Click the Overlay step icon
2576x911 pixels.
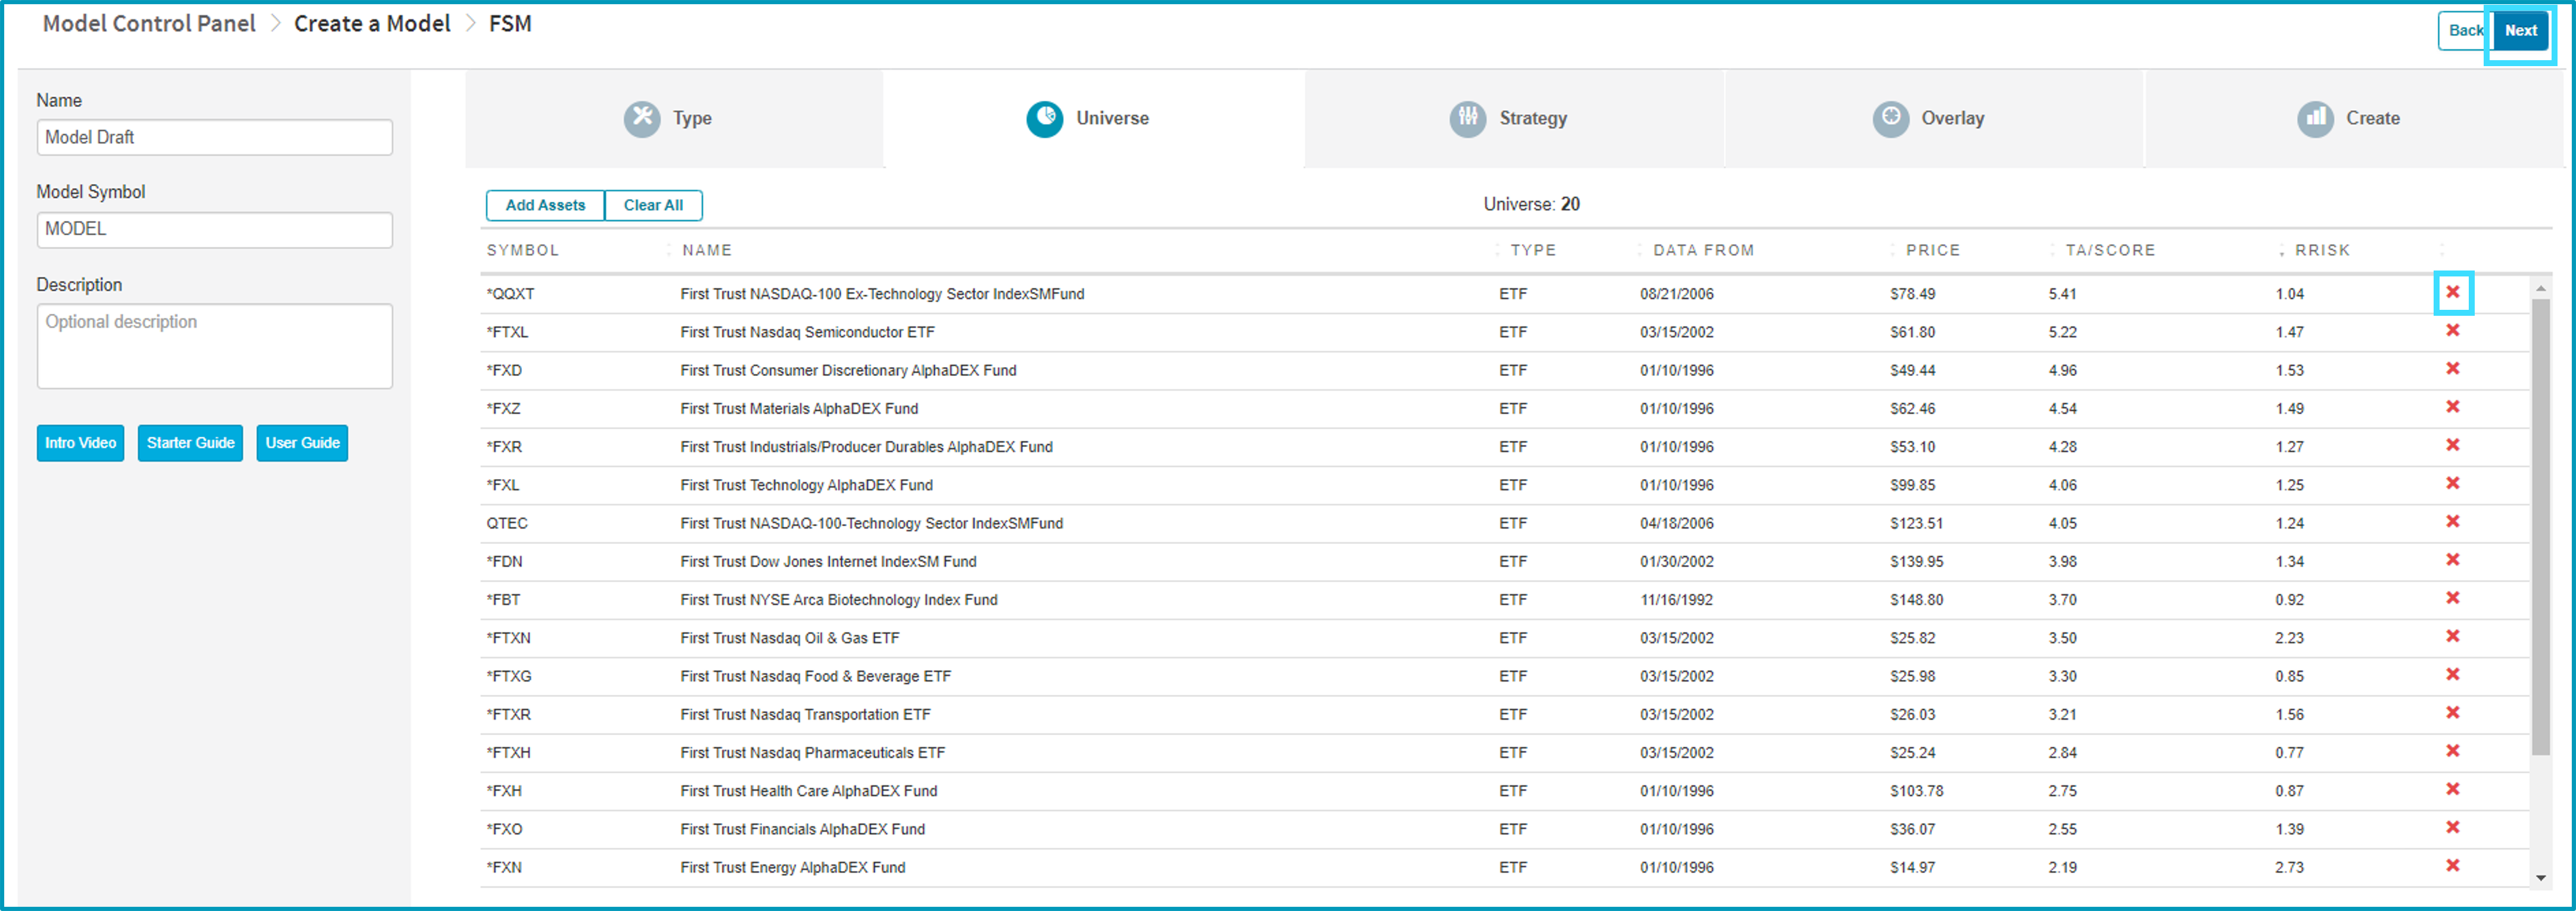1890,118
